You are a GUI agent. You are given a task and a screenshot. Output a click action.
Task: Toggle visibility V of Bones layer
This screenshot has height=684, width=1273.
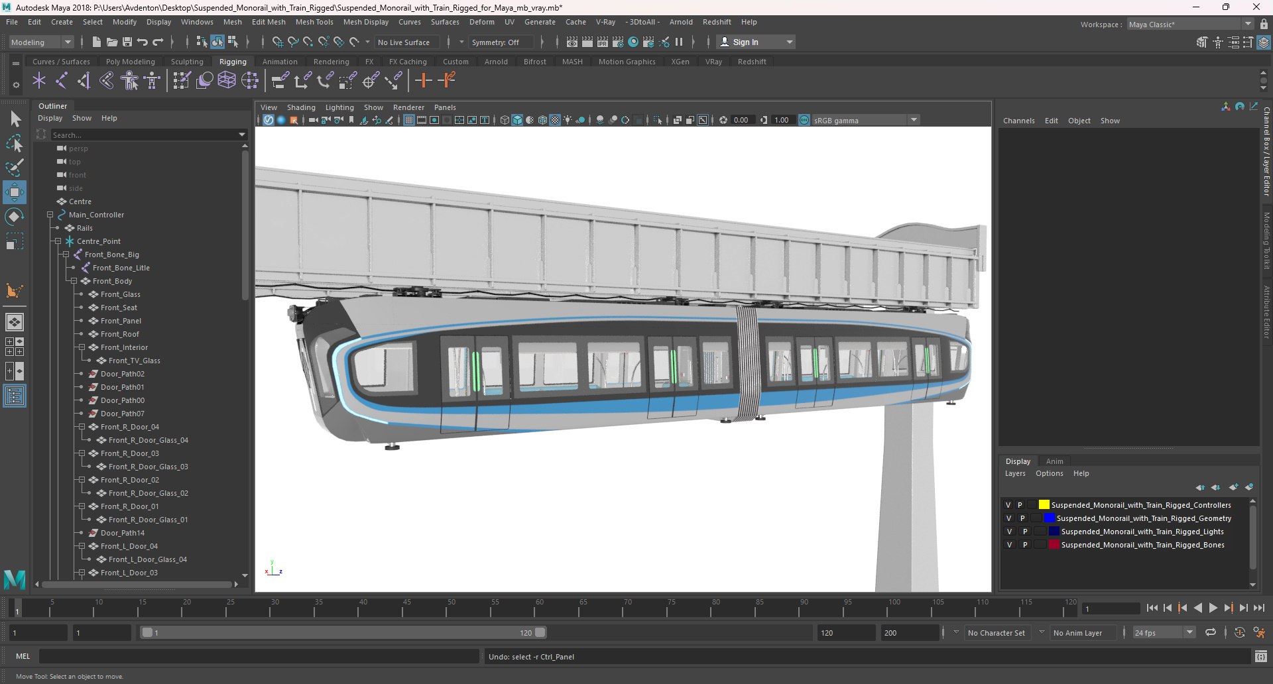1009,545
